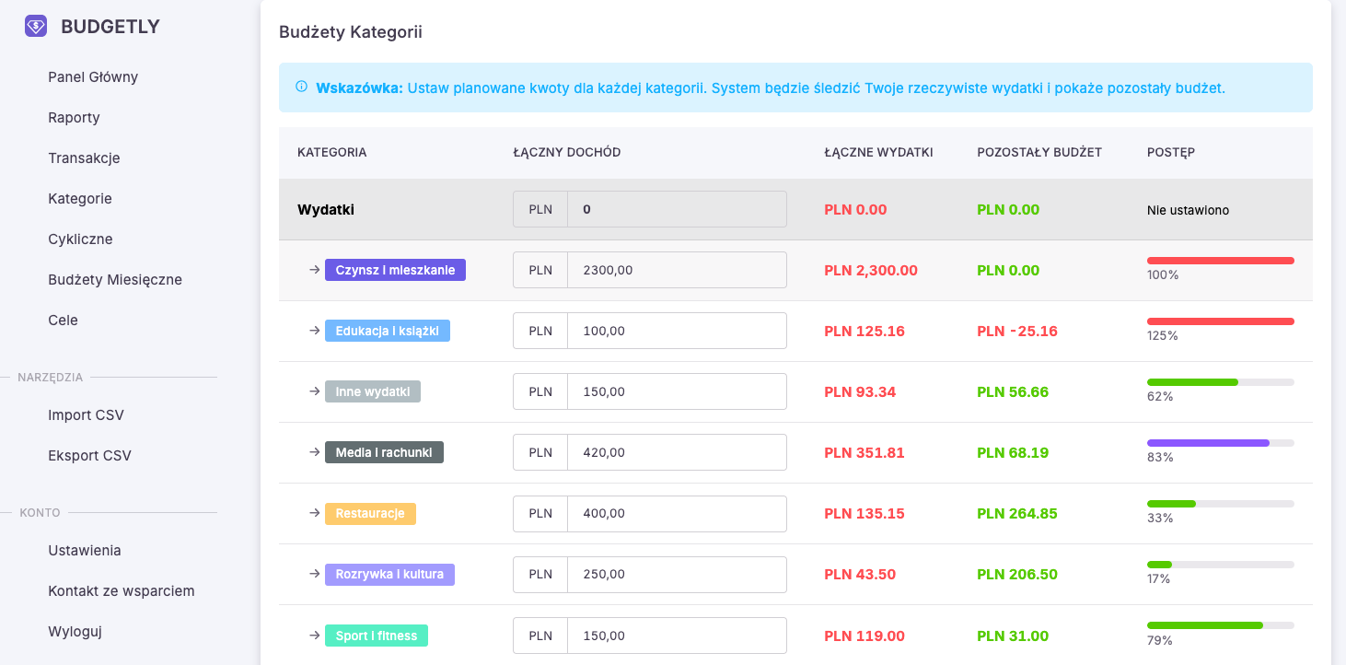Focus the Wydatki total budget field
Image resolution: width=1346 pixels, height=665 pixels.
click(x=677, y=209)
